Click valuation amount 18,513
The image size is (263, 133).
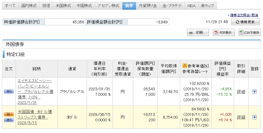pos(149,115)
